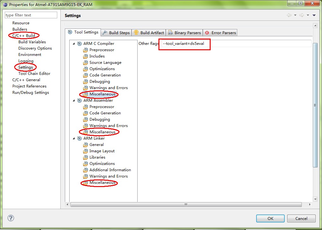
Task: Click the ARM Linker tool icon
Action: point(79,138)
